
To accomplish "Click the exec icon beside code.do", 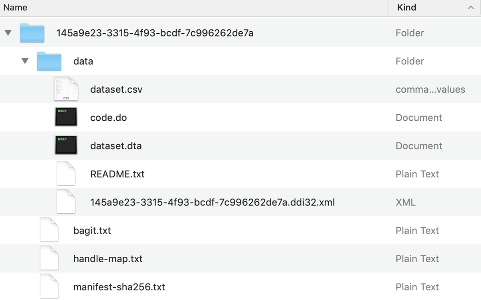I will click(x=66, y=117).
